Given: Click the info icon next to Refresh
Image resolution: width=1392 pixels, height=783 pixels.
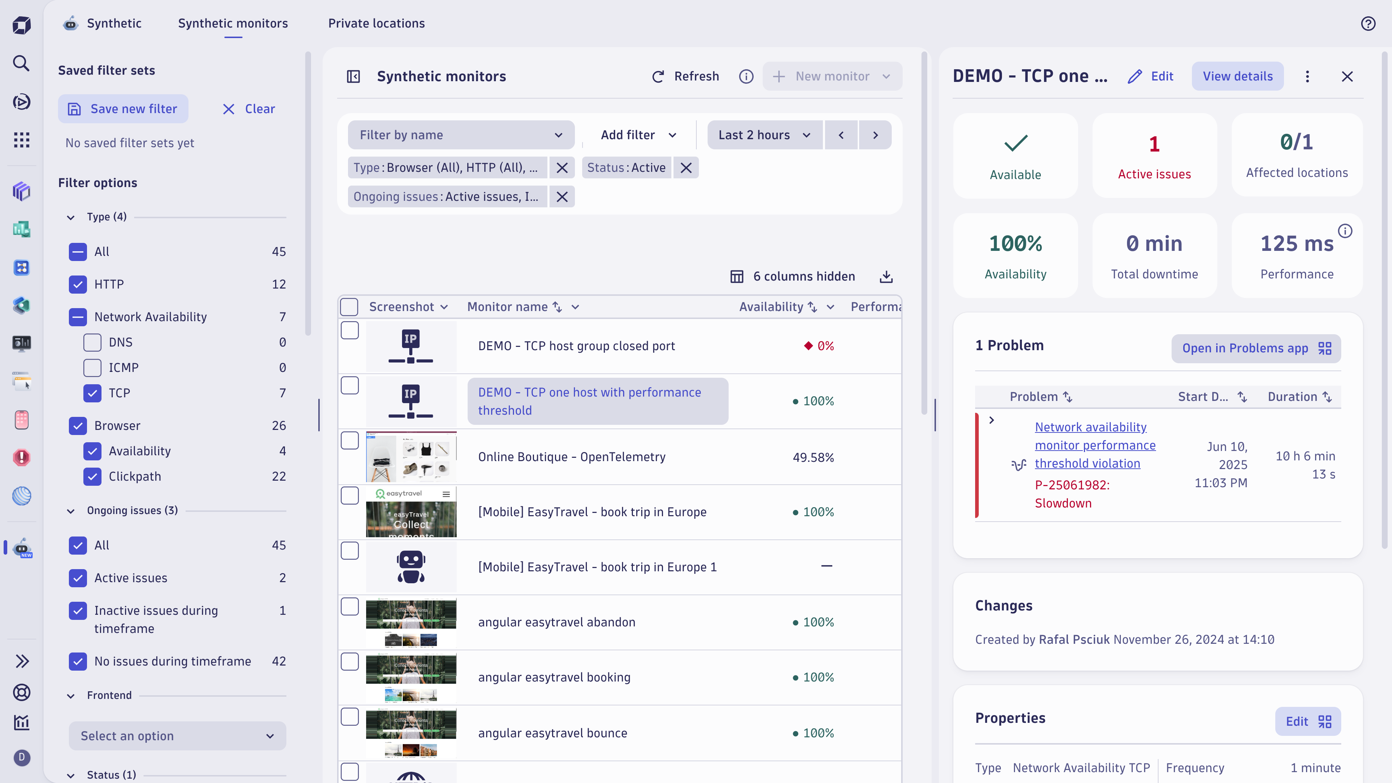Looking at the screenshot, I should [746, 76].
